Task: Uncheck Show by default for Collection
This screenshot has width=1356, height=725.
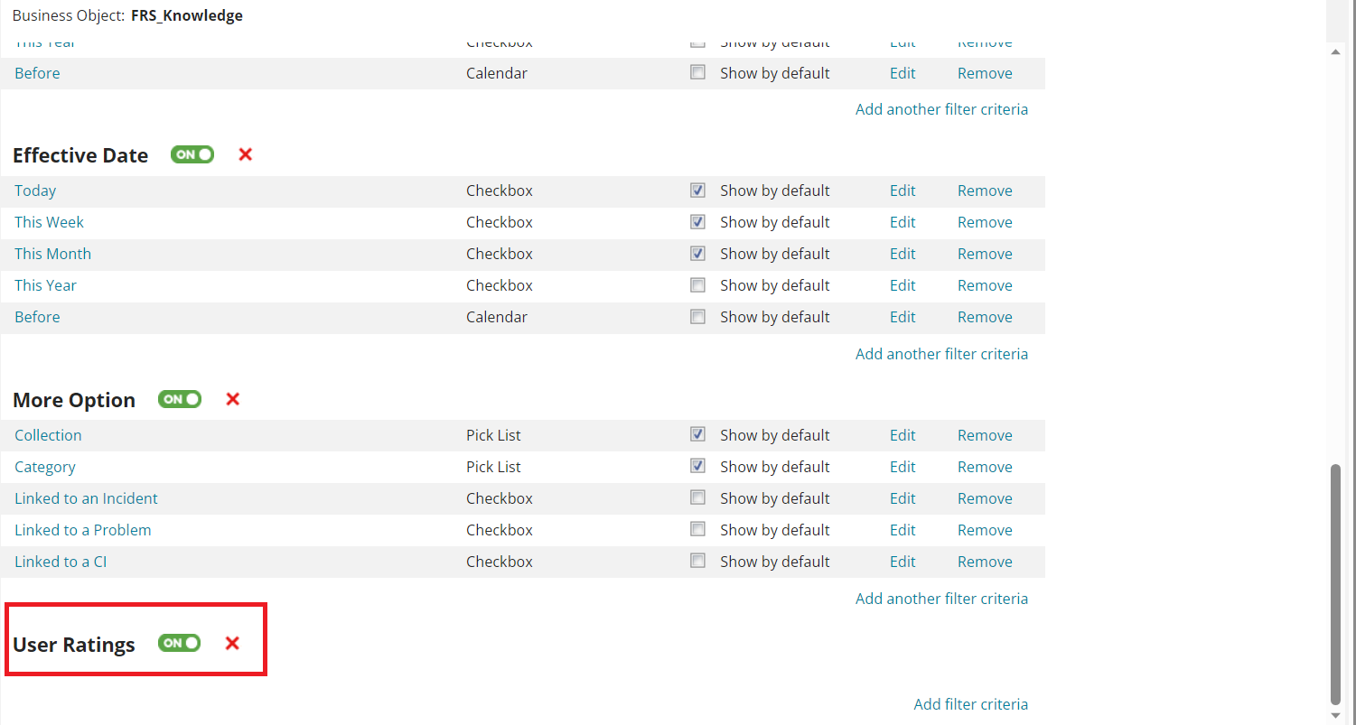Action: 697,434
